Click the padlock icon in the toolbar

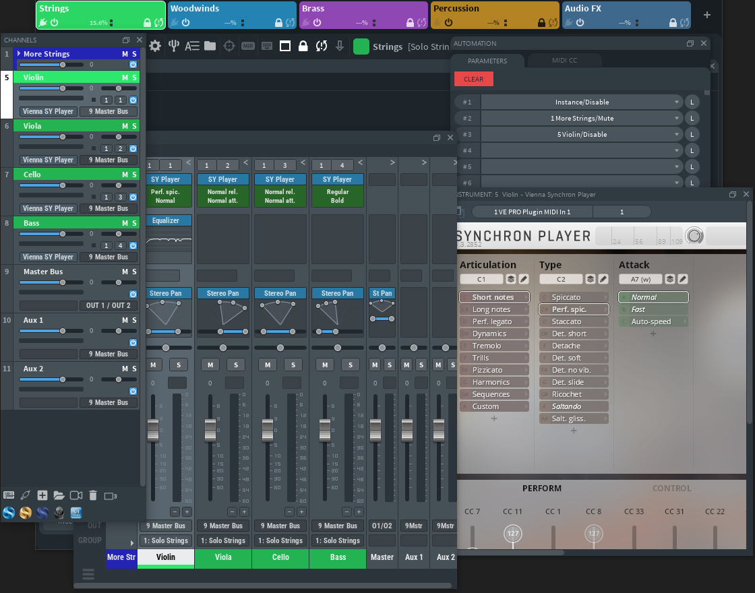click(x=303, y=46)
